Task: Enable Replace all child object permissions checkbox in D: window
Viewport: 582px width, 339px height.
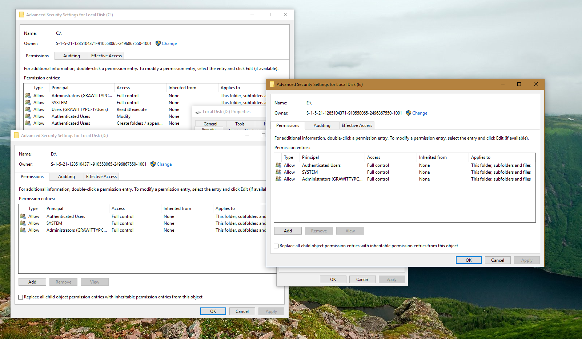Action: point(21,297)
